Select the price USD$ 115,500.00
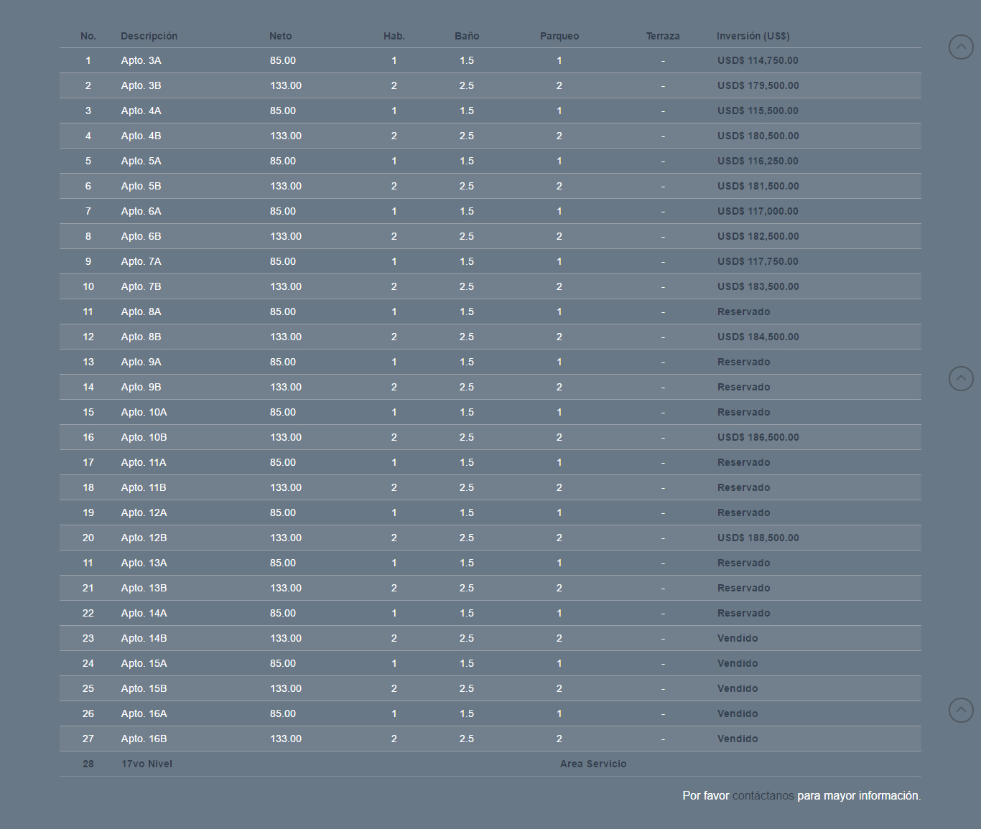 click(758, 111)
